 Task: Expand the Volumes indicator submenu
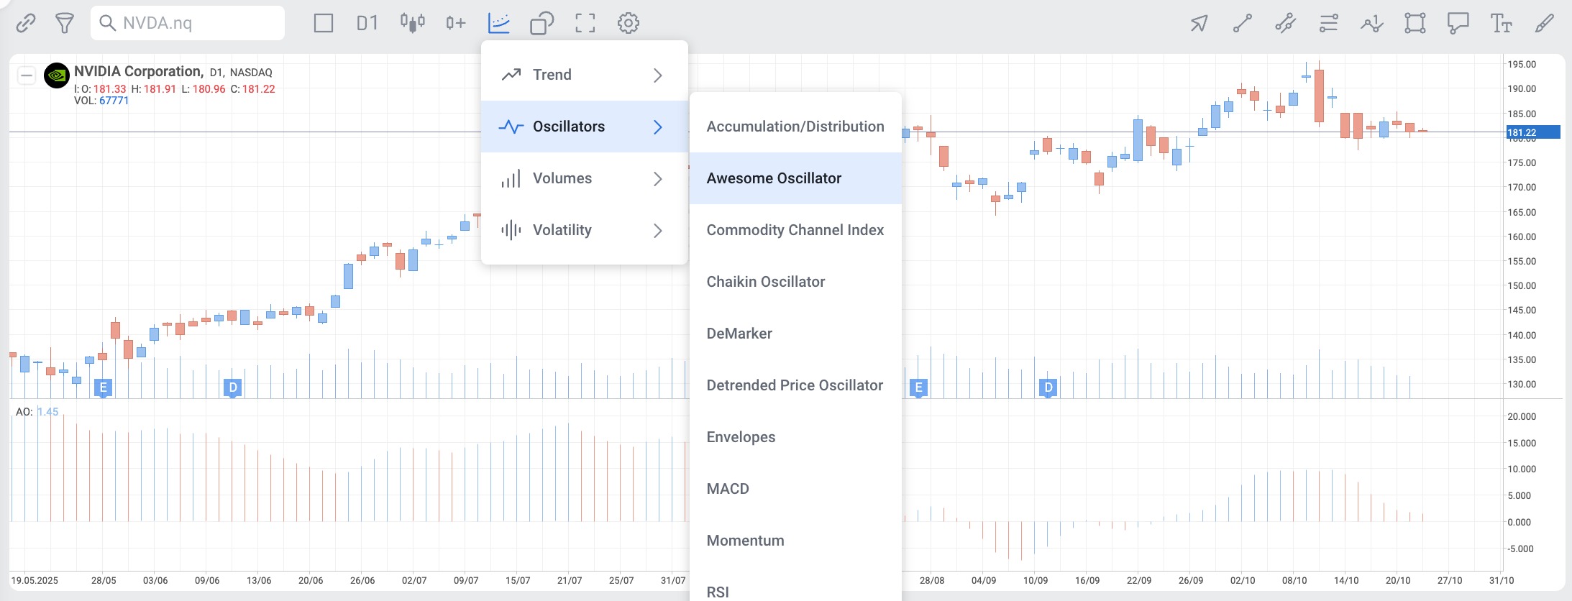click(x=584, y=178)
